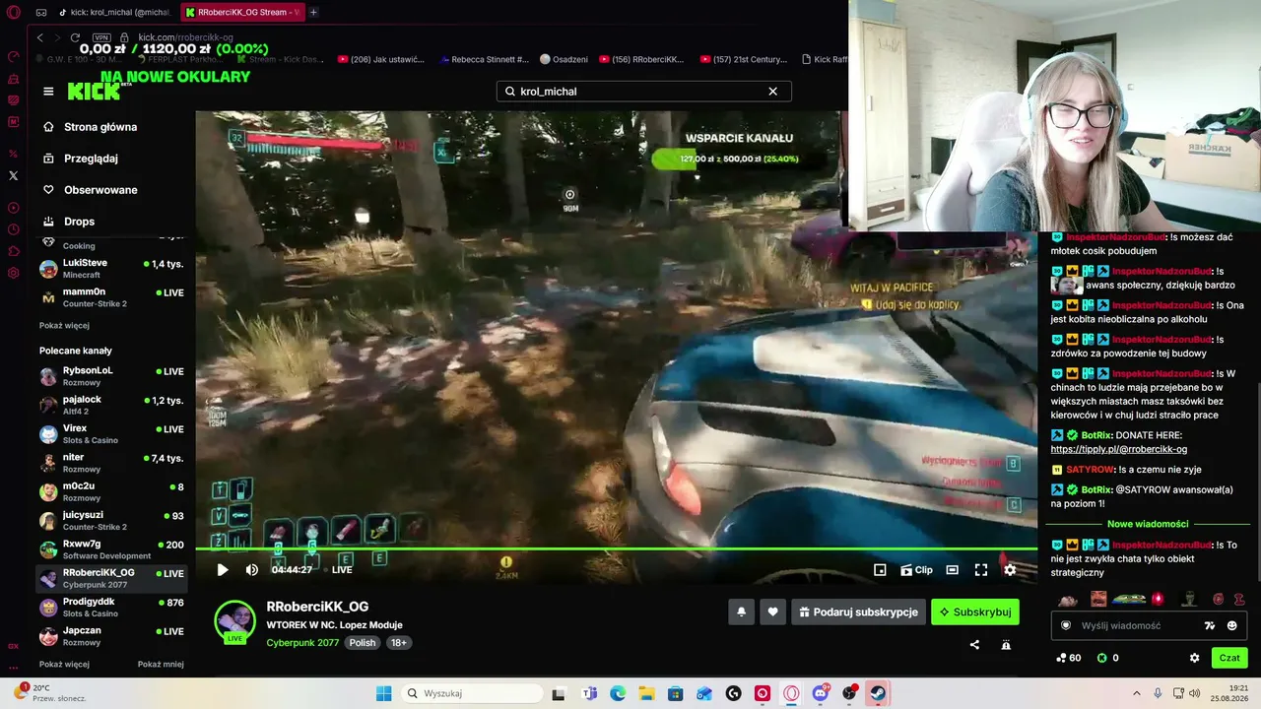Open video player settings gear
Image resolution: width=1261 pixels, height=709 pixels.
pos(1010,569)
